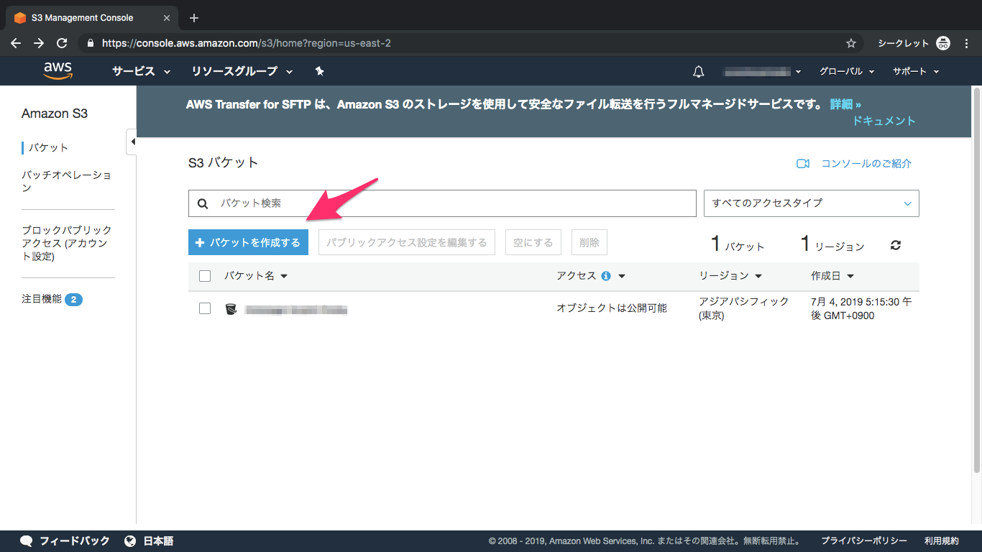The image size is (982, 552).
Task: Click the page vertical scrollbar
Action: [976, 280]
